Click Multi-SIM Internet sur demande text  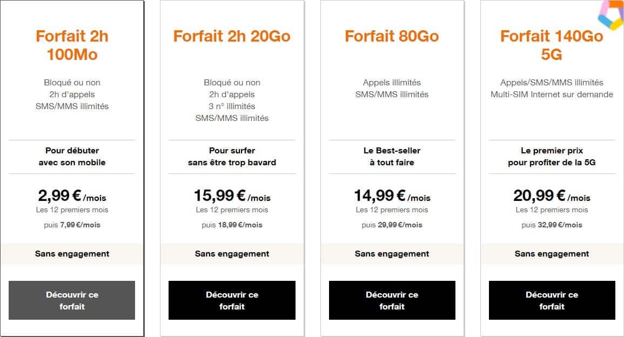point(552,94)
